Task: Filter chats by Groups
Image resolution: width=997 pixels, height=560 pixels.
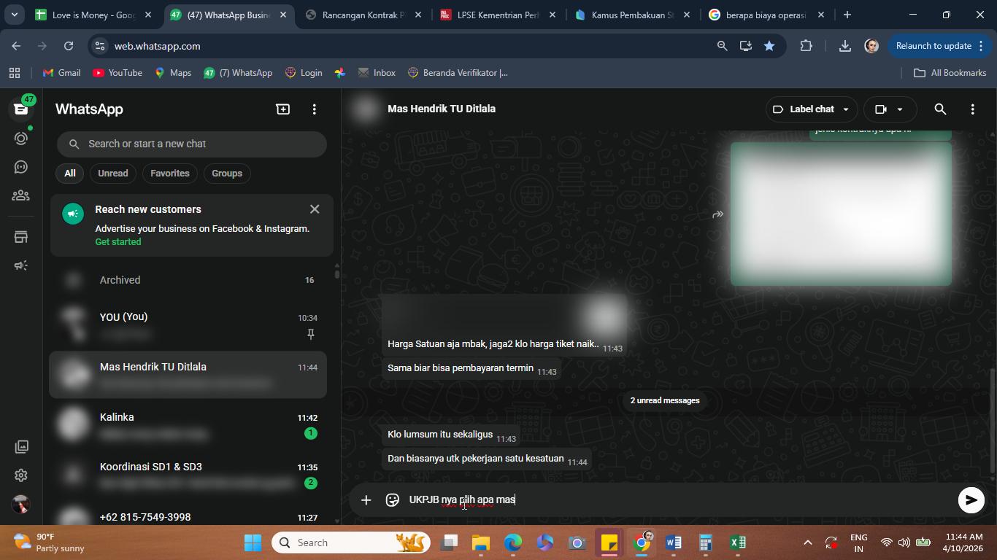Action: click(227, 174)
